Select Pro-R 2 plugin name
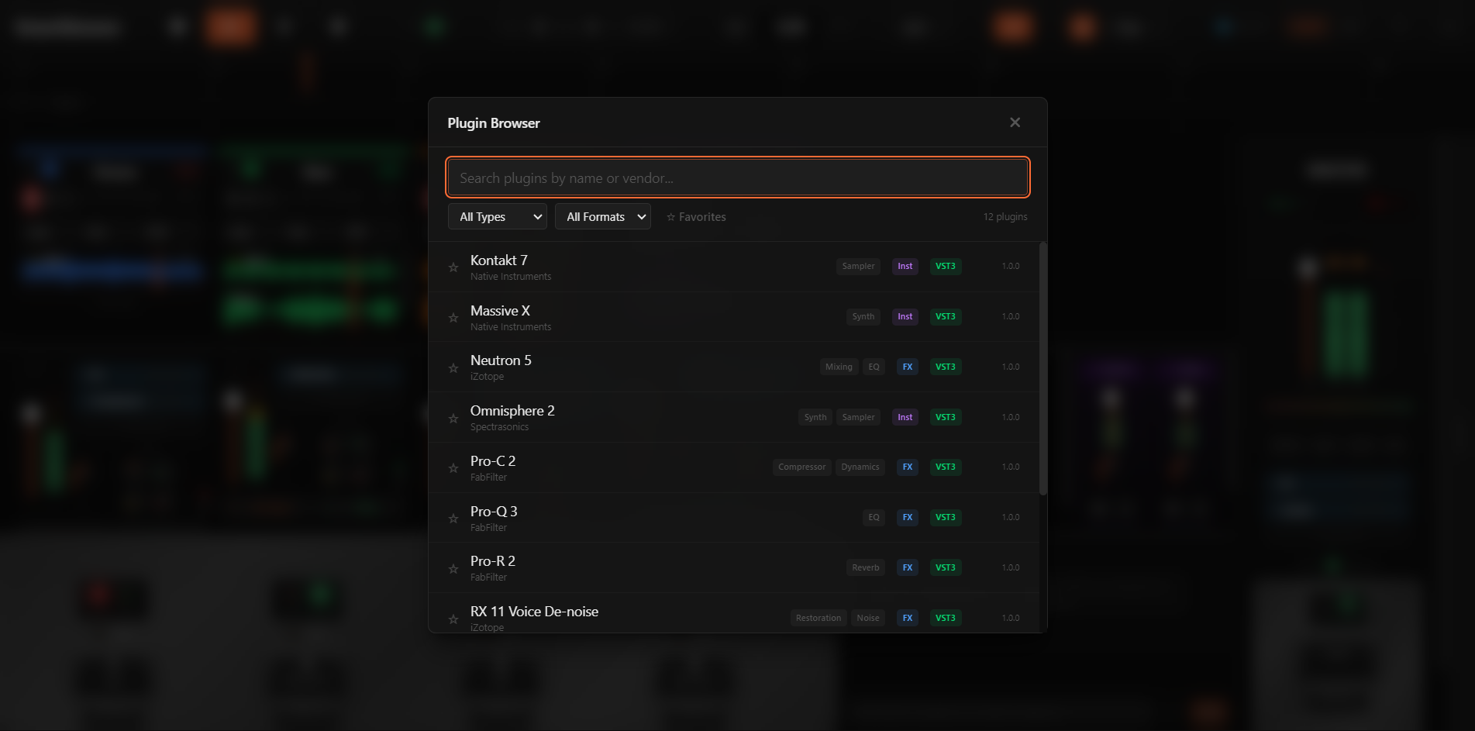 click(x=493, y=561)
